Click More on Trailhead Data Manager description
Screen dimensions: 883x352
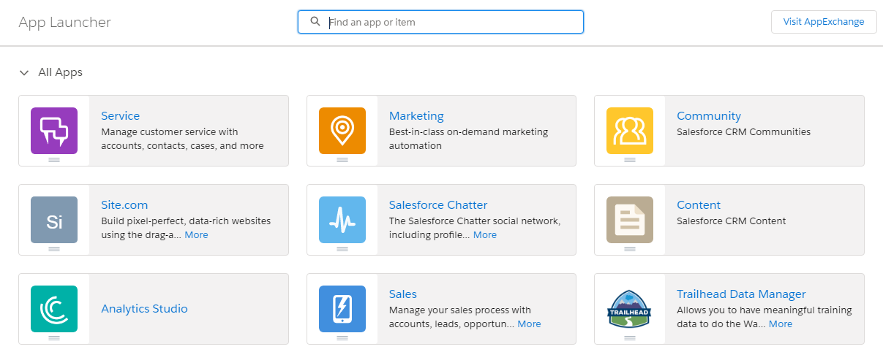pos(780,324)
